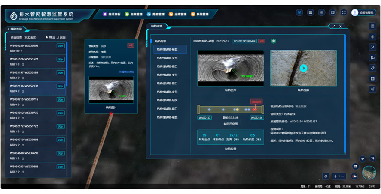Viewport: 381px width, 194px height.
Task: Open fullscreen mode from top bar
Action: pos(343,13)
